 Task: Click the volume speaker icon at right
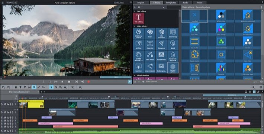click(254, 87)
